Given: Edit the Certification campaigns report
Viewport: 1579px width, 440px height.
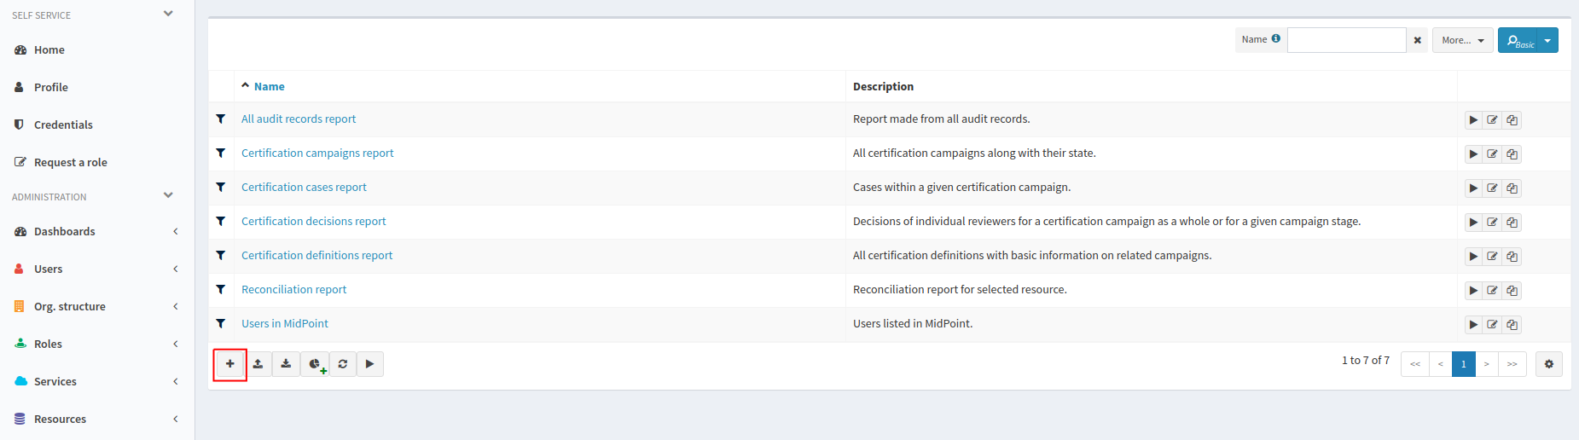Looking at the screenshot, I should [1492, 154].
